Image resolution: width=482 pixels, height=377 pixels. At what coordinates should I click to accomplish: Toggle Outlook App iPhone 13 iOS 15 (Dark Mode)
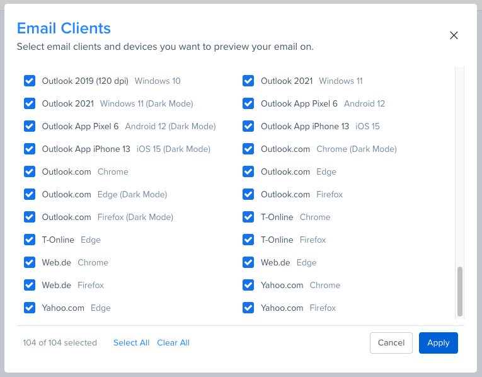click(x=30, y=149)
